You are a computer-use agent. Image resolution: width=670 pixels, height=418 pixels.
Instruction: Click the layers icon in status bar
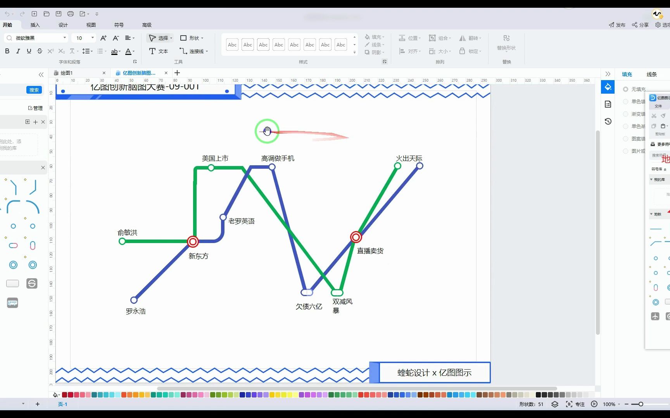(x=555, y=404)
